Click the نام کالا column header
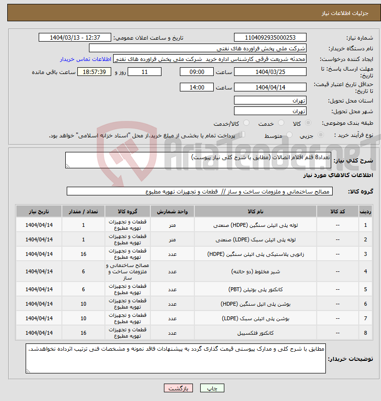The width and height of the screenshot is (381, 401). 255,211
